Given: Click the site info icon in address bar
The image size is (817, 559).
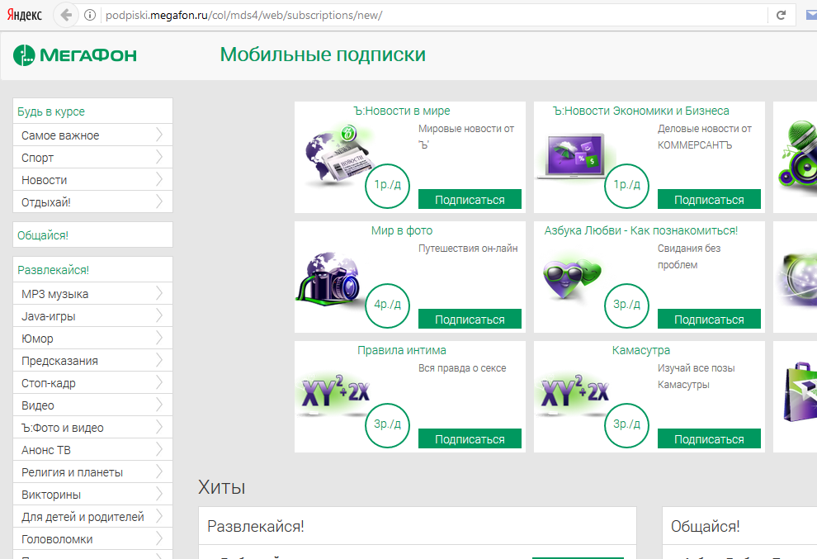Looking at the screenshot, I should (x=90, y=15).
